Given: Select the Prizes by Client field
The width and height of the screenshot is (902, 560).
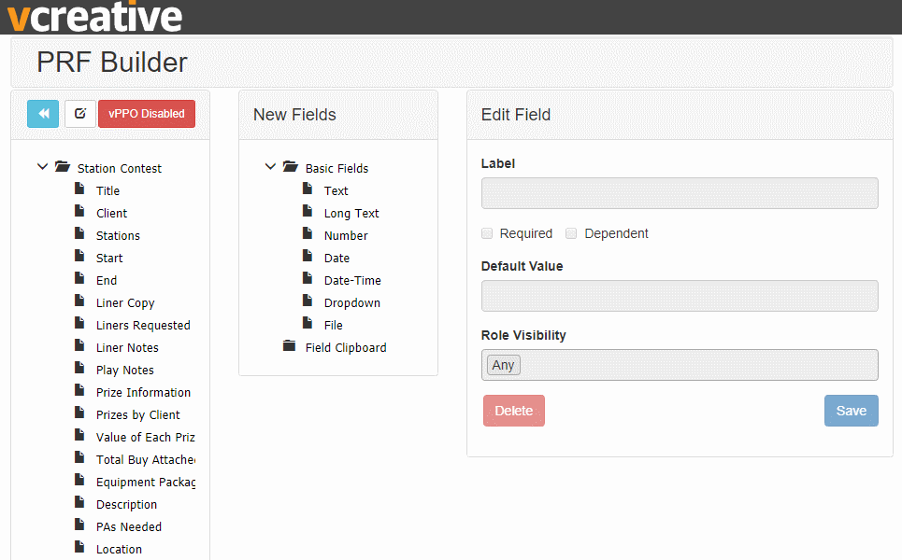Looking at the screenshot, I should pos(138,414).
